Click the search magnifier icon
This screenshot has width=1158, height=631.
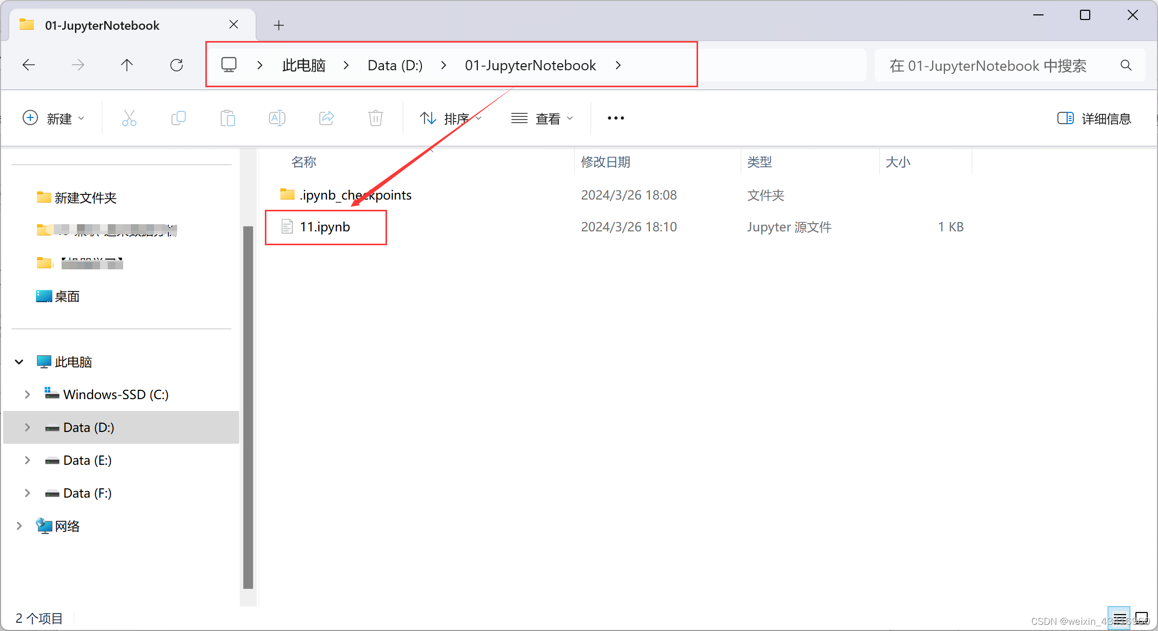point(1126,65)
